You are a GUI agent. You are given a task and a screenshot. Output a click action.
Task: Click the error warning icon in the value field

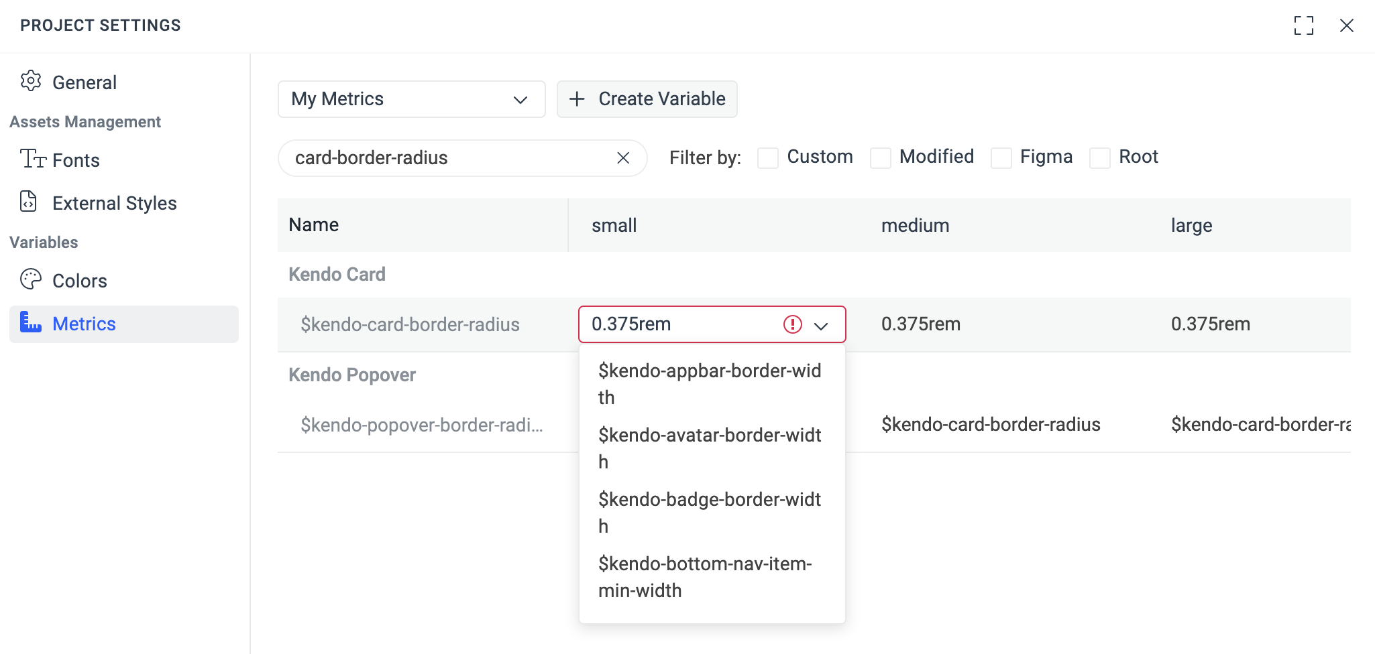[791, 324]
